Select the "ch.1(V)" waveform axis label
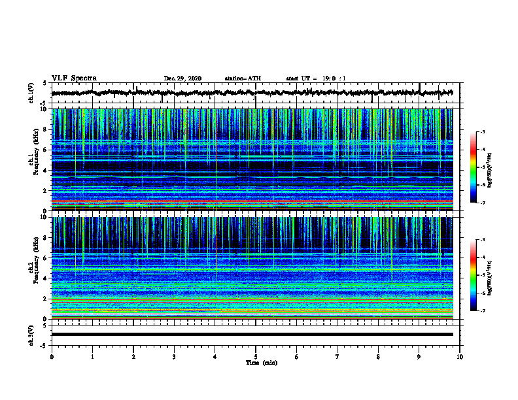The image size is (518, 400). pos(31,93)
